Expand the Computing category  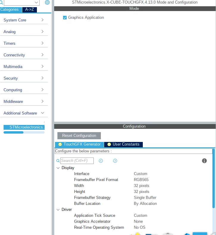(x=24, y=90)
